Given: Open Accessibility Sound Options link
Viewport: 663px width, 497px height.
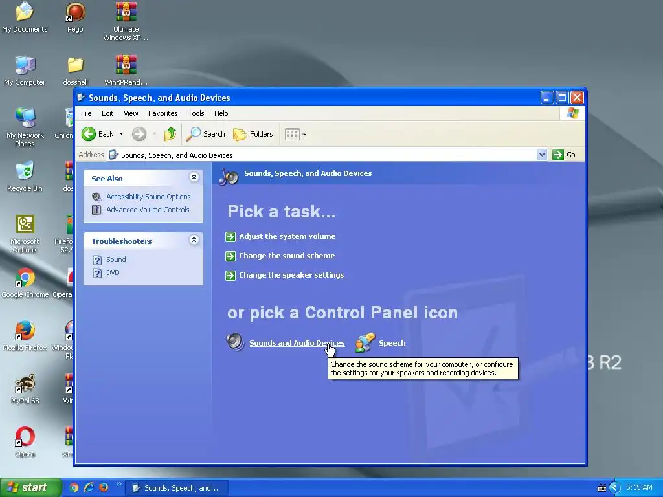Looking at the screenshot, I should (x=148, y=197).
